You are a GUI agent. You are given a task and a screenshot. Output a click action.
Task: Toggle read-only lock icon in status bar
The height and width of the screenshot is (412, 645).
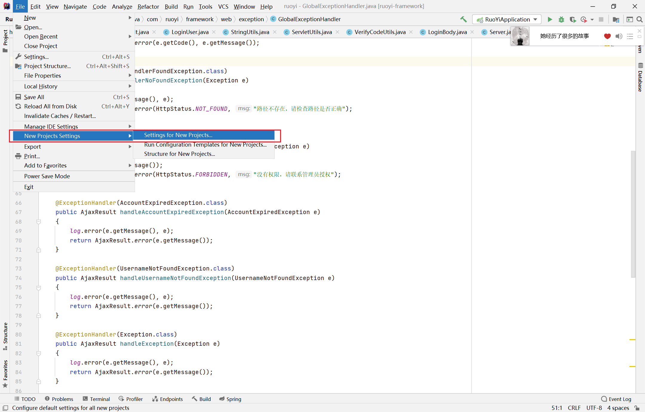click(x=637, y=408)
